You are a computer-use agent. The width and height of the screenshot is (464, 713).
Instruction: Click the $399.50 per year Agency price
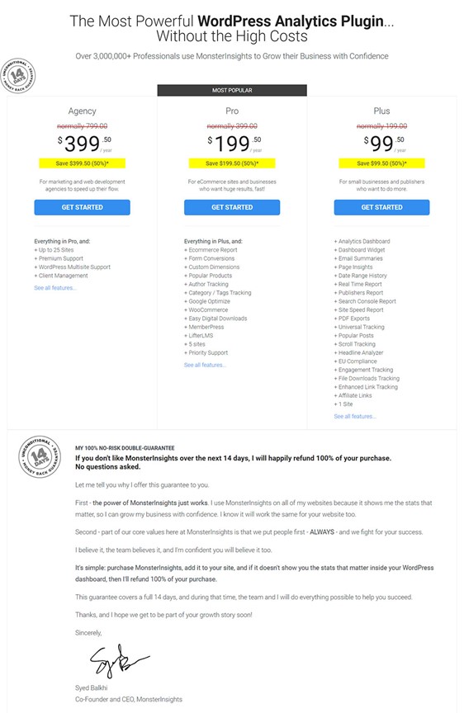click(x=84, y=144)
